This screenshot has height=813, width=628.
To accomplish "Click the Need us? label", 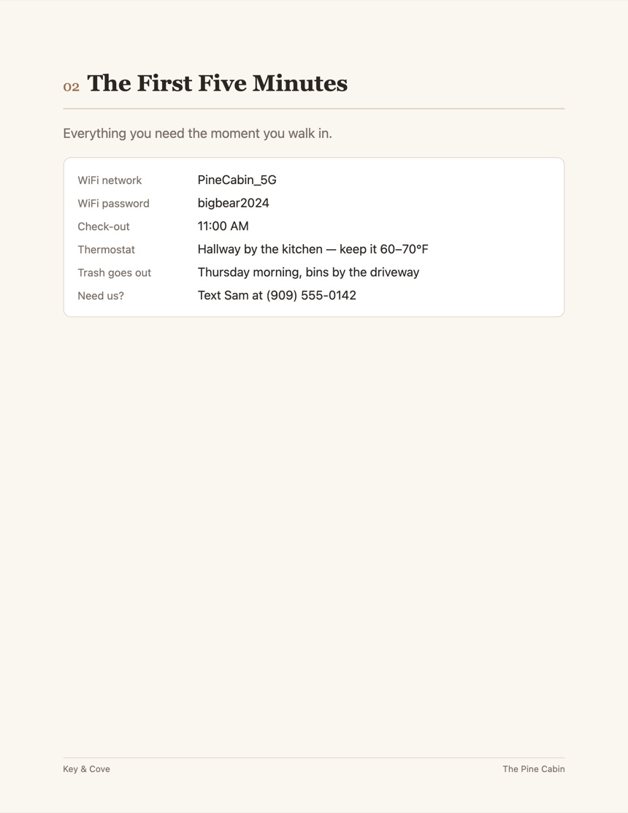I will click(x=101, y=296).
